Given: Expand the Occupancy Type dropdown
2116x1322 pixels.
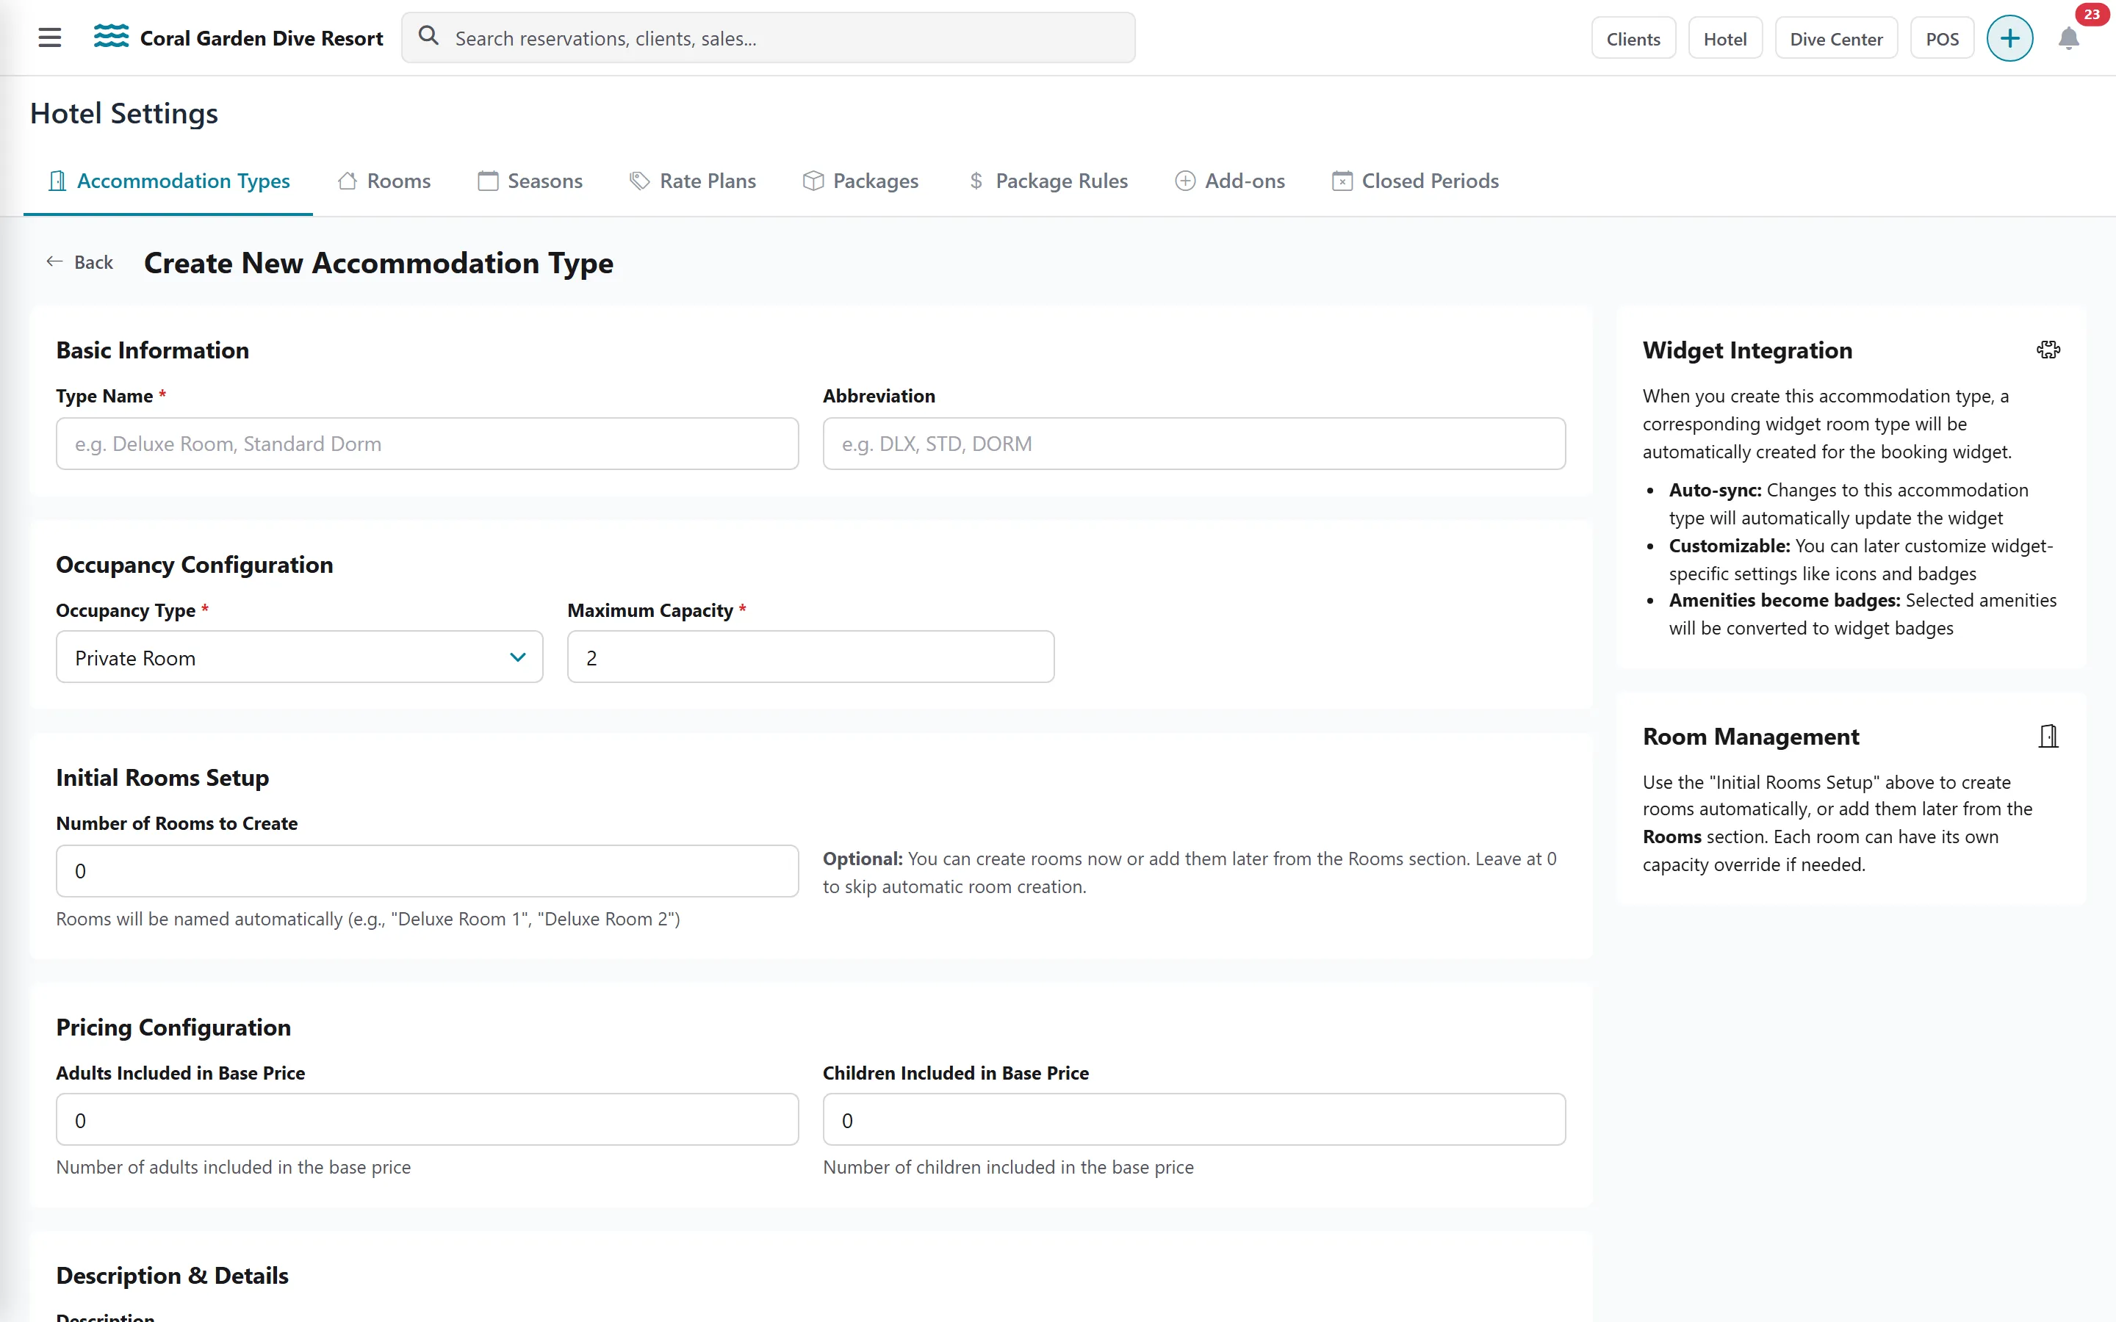Looking at the screenshot, I should (299, 657).
